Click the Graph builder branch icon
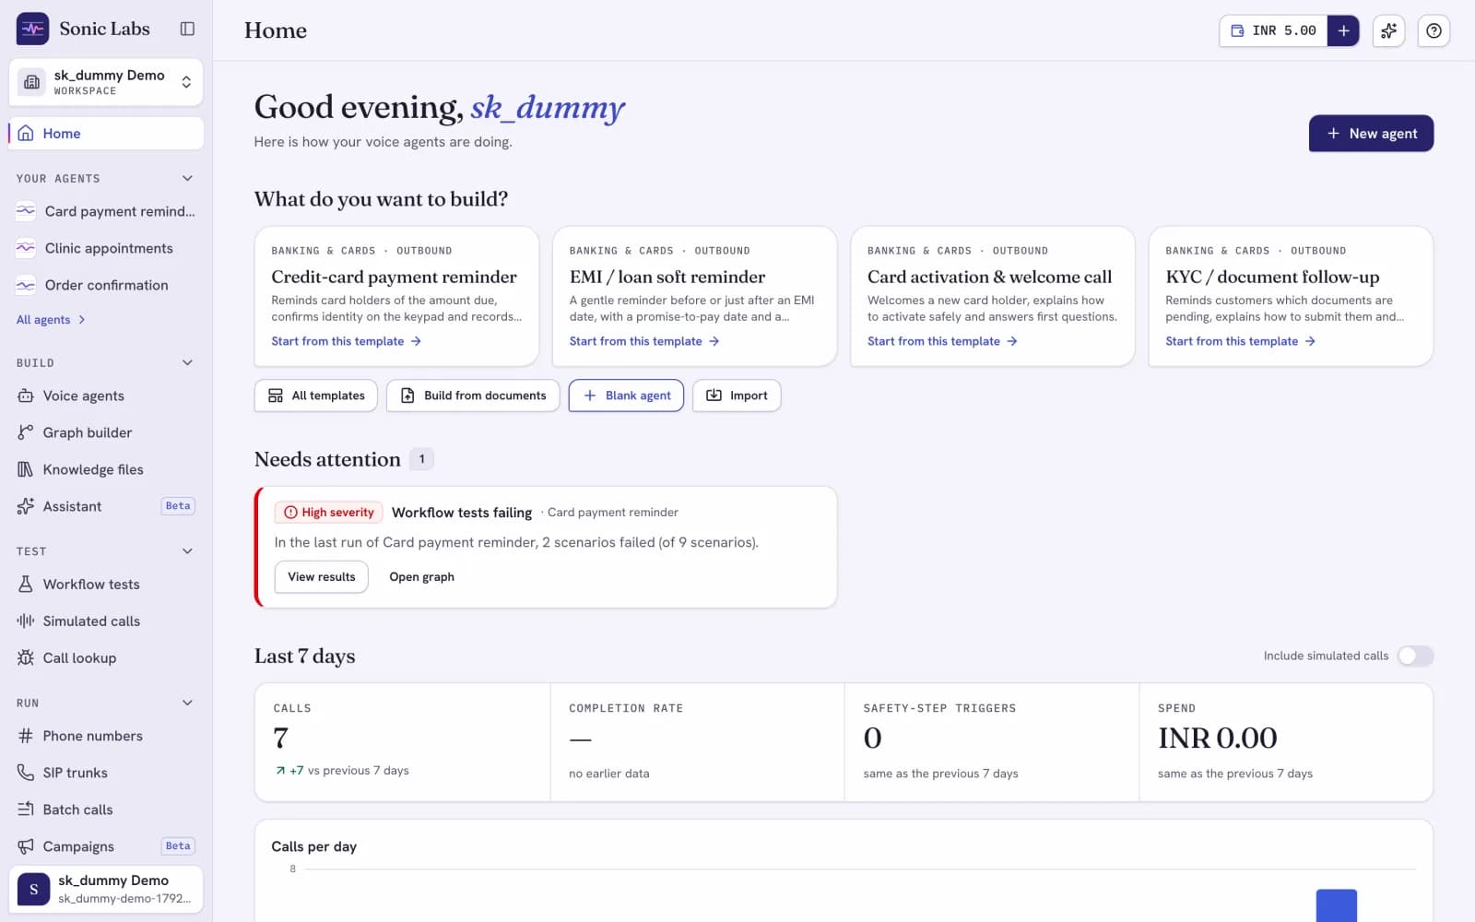Viewport: 1475px width, 922px height. click(26, 432)
